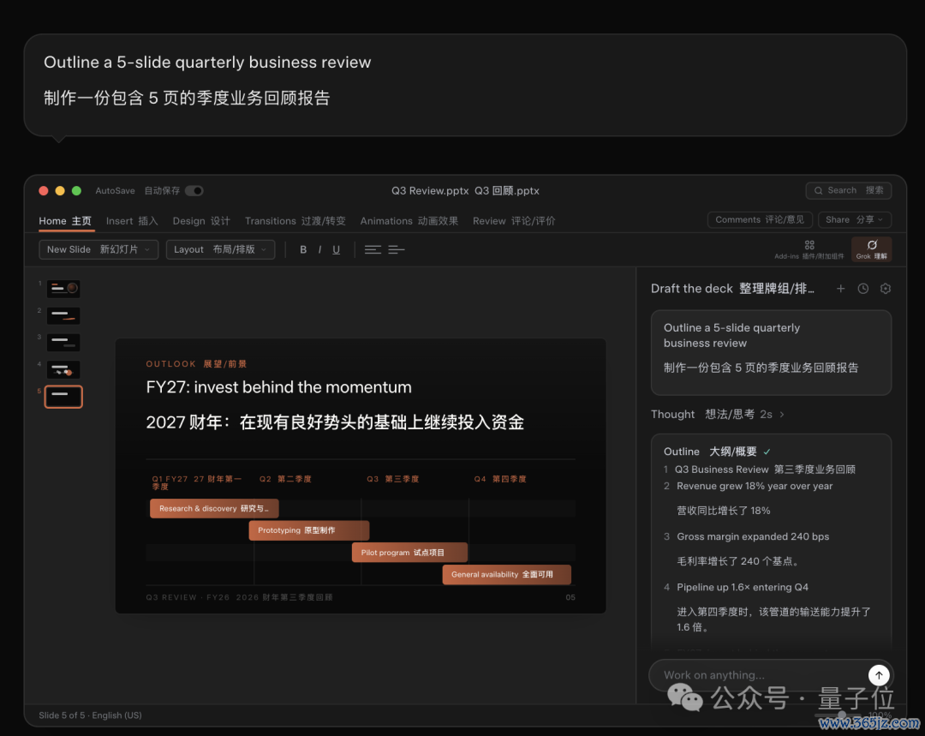The width and height of the screenshot is (925, 736).
Task: Click the Q4 column header on the timeline
Action: point(500,479)
